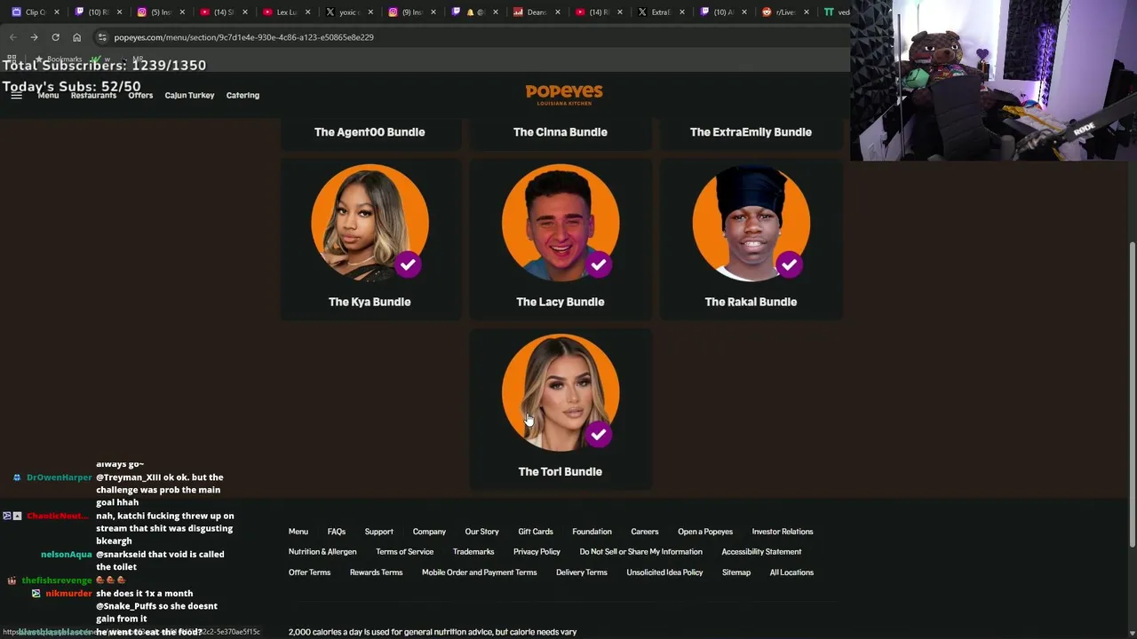Select The Lacy Bundle photo
Screen dimensions: 1137x639
pyautogui.click(x=561, y=223)
